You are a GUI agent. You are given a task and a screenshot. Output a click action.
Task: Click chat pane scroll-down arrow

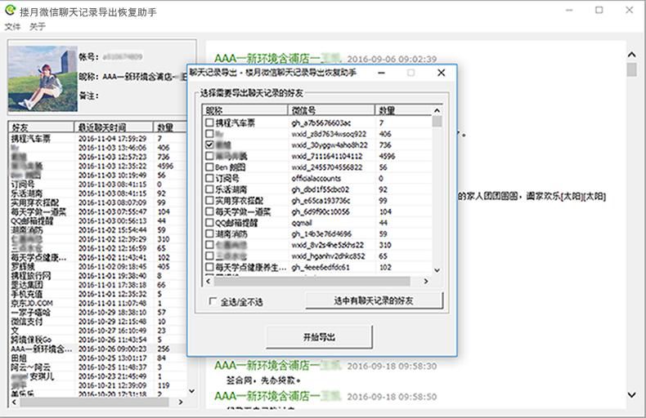(631, 394)
